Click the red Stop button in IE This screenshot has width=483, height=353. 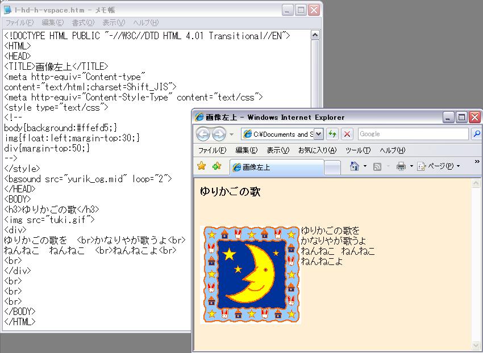pyautogui.click(x=347, y=134)
